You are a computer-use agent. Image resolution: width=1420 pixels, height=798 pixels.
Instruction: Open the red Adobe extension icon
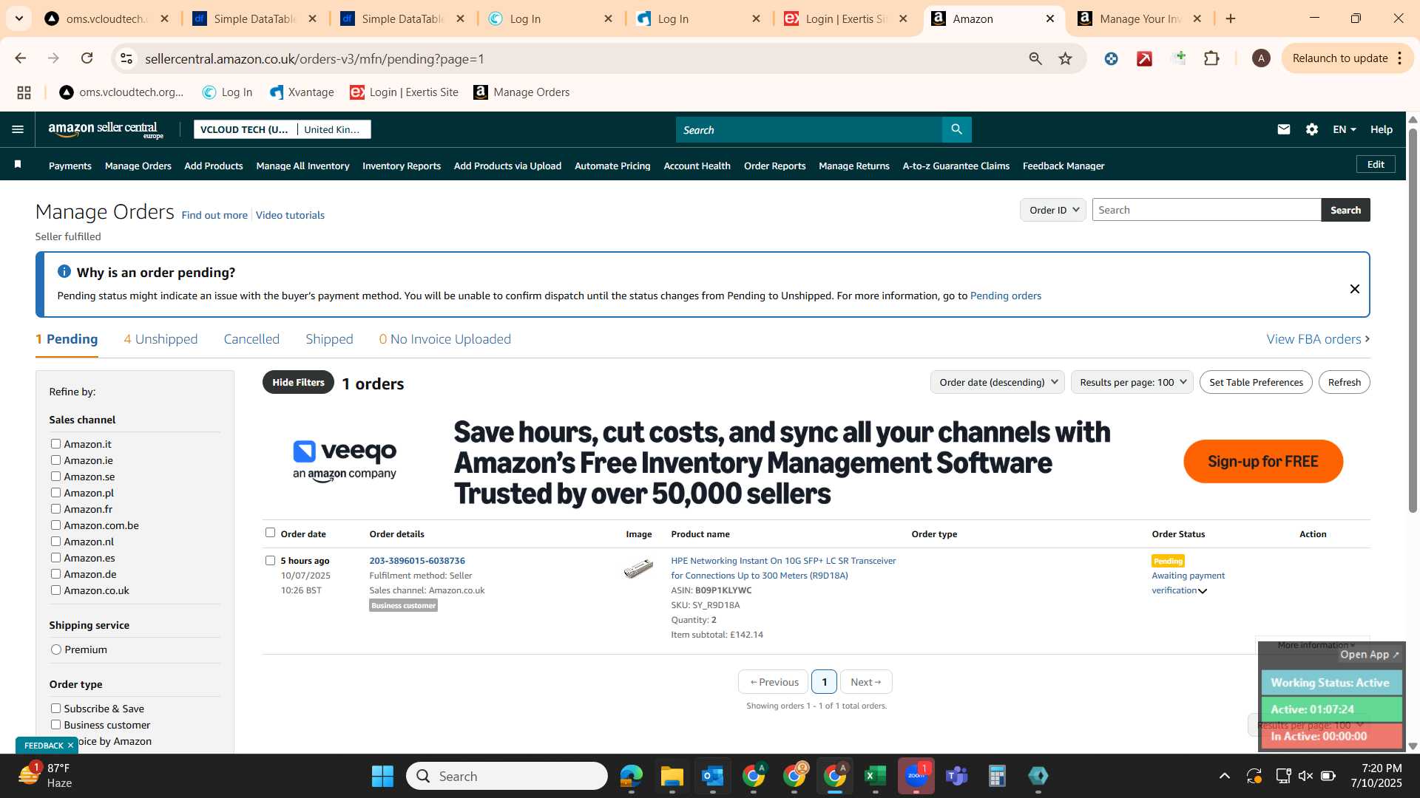(1144, 58)
